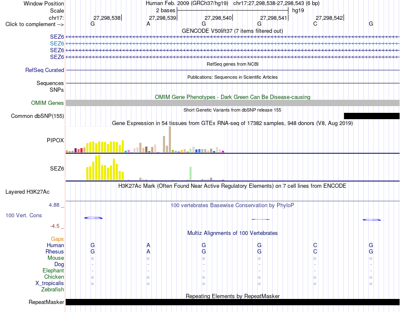
Task: Select the X_tropicalis alignment row label
Action: click(50, 283)
